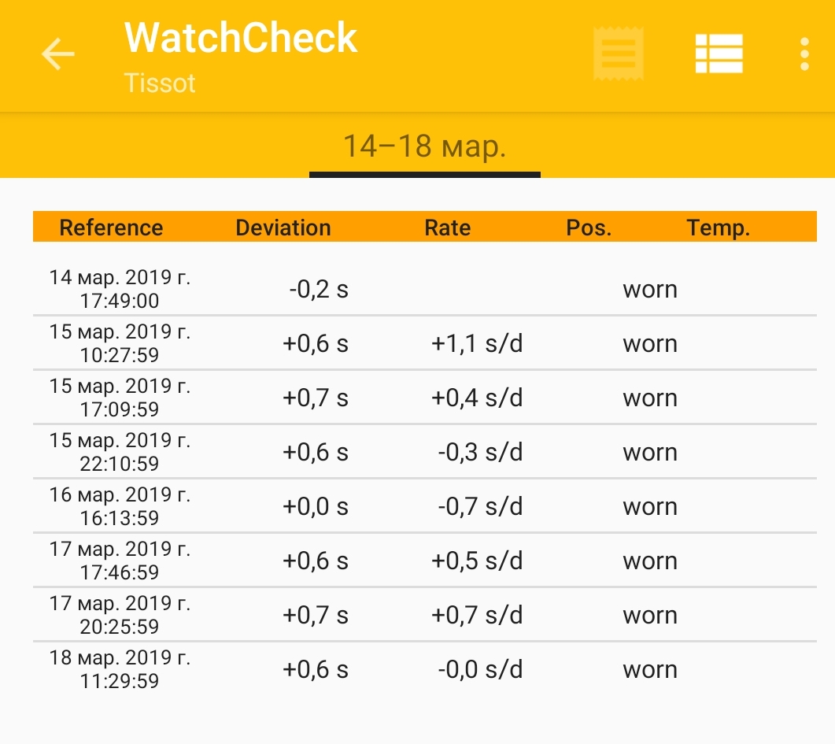Click the Temp. column header
Viewport: 835px width, 744px height.
click(718, 228)
